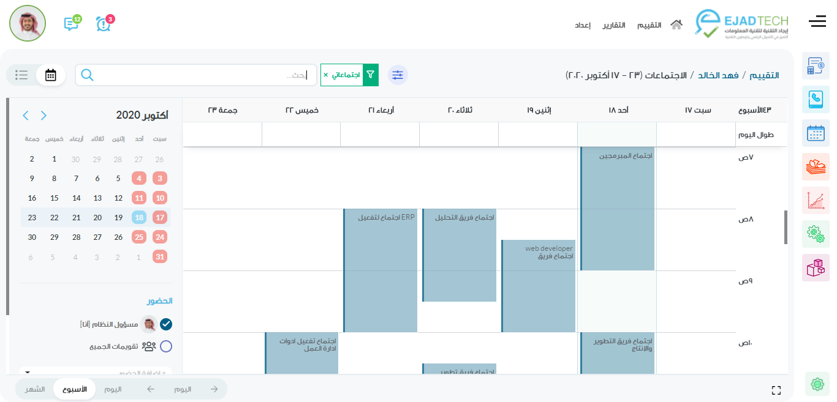Remove the اجتماعاتي filter tag
This screenshot has height=402, width=837.
(326, 75)
